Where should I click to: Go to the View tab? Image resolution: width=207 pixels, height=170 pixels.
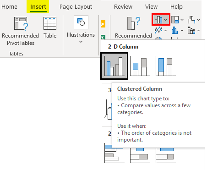pos(151,7)
